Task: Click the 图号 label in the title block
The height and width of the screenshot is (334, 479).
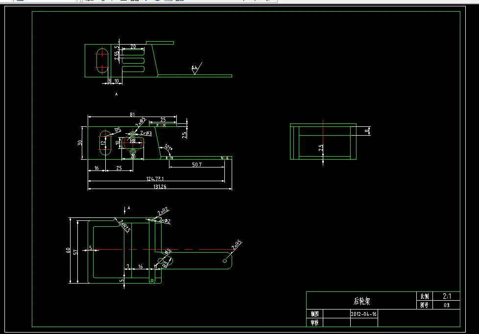Action: tap(424, 305)
